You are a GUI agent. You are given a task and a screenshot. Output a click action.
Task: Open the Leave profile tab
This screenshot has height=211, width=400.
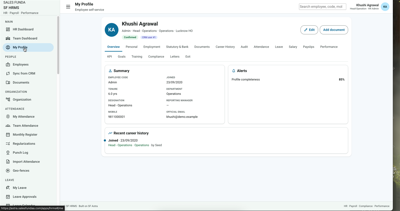point(279,47)
